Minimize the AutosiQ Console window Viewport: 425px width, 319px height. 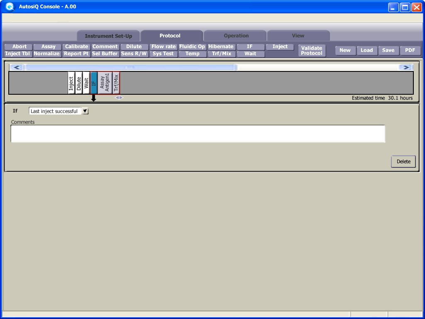coord(393,7)
